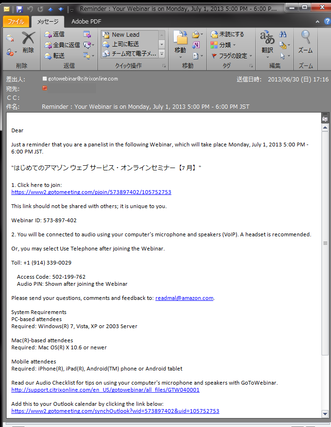
Task: Click the ignore conversation icon
Action: point(10,38)
